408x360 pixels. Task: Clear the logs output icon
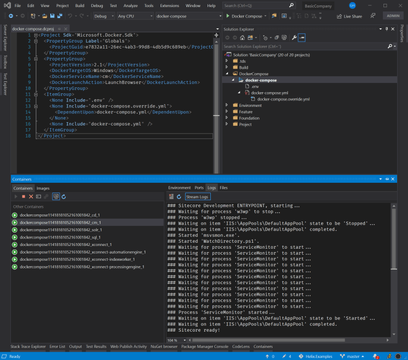point(172,196)
